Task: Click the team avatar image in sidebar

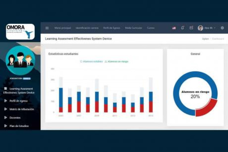Action: coord(20,60)
